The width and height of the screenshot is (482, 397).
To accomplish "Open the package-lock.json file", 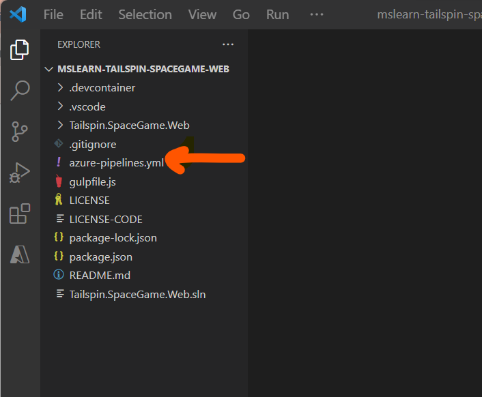I will 113,238.
